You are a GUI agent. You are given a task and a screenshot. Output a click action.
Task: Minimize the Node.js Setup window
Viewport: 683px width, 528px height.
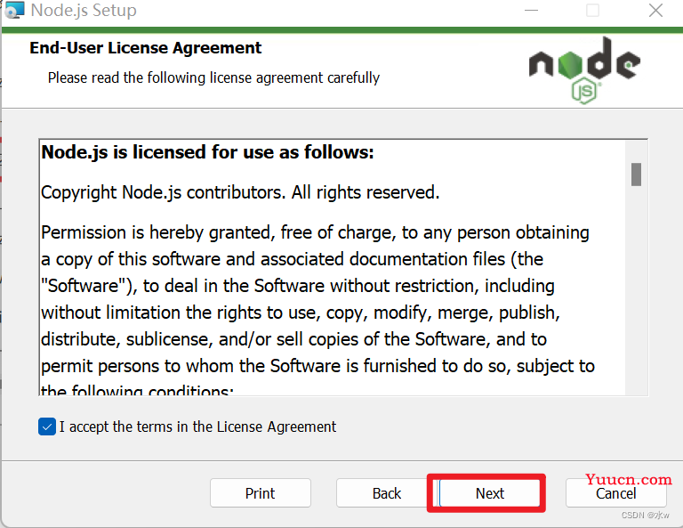(531, 10)
